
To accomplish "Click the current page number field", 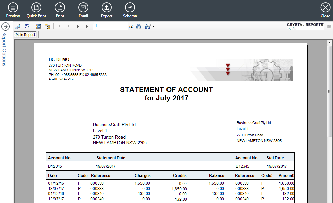I will 111,26.
